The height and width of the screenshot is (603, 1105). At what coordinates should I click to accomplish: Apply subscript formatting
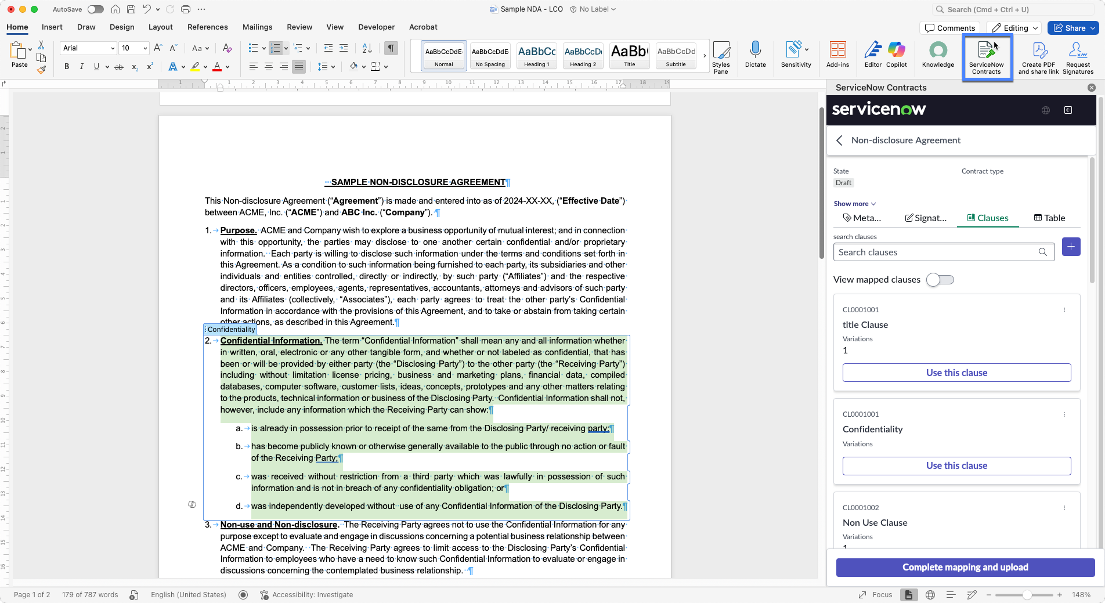tap(135, 67)
